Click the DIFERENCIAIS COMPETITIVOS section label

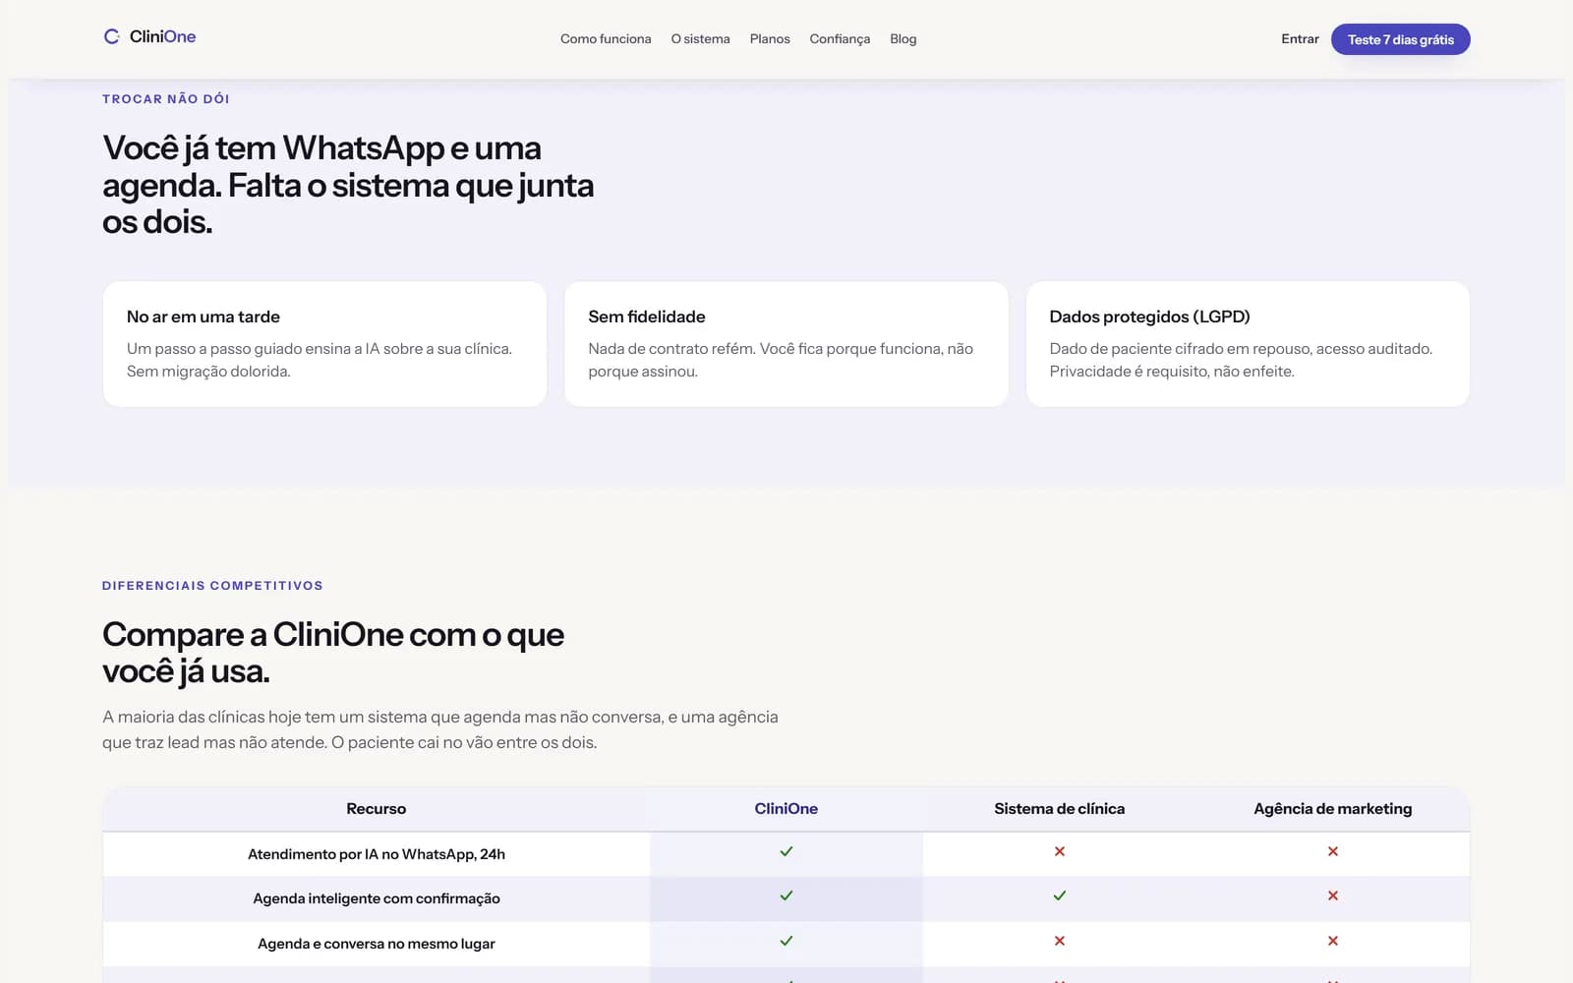212,585
